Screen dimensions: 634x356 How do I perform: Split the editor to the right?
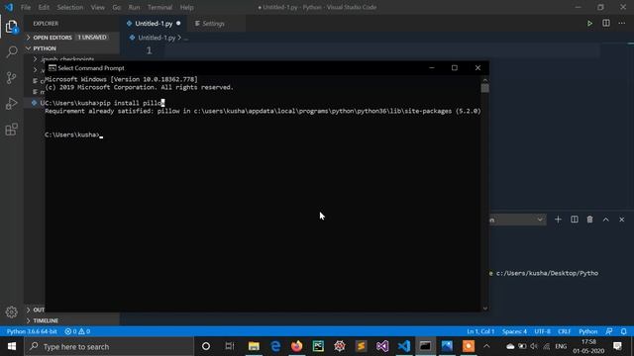[x=605, y=24]
